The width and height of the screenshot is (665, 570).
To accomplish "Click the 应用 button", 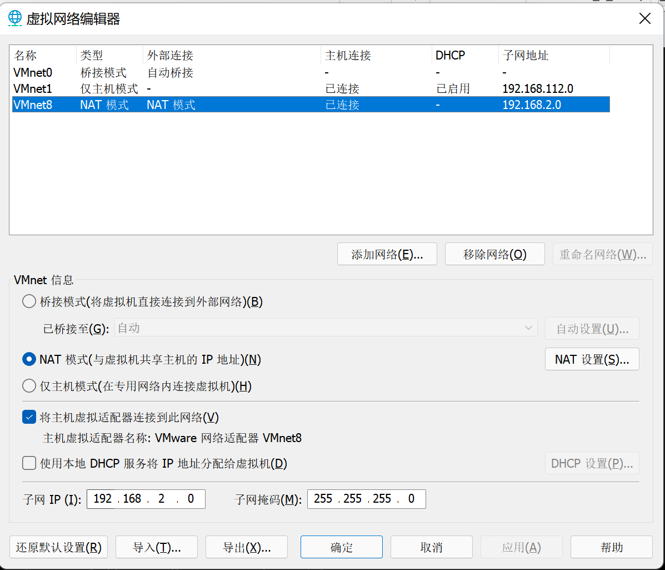I will (522, 547).
